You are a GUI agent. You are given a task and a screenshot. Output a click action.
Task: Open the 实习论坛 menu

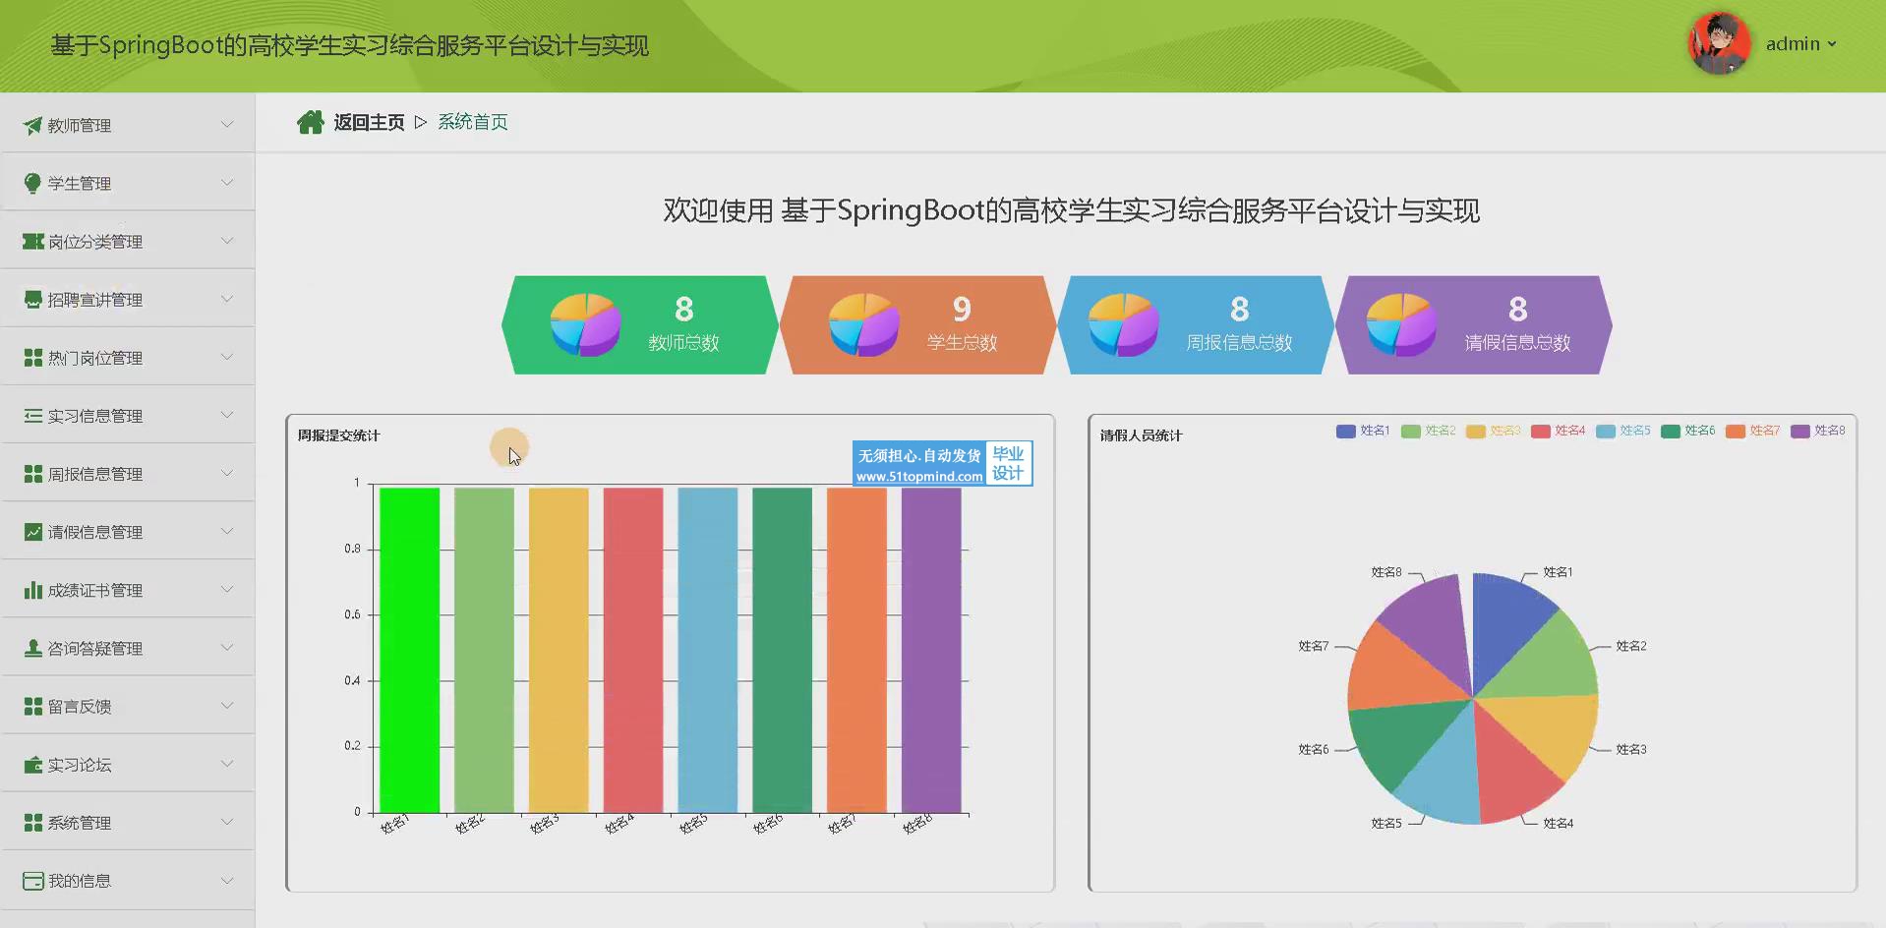coord(128,763)
